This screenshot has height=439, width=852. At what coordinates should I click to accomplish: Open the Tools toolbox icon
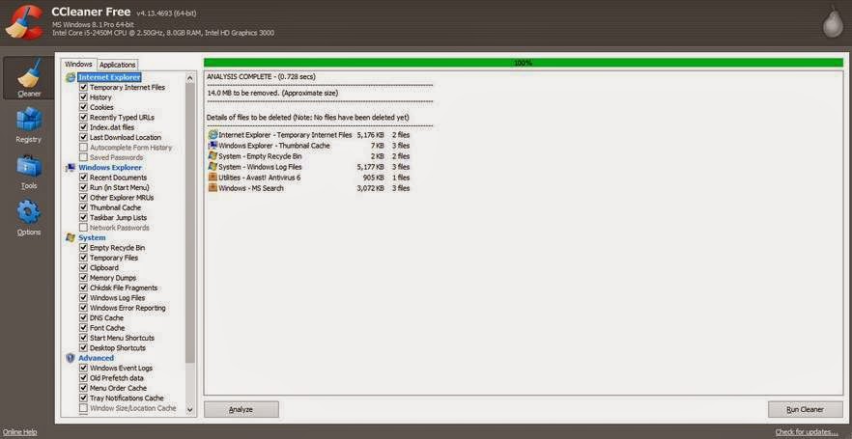29,166
